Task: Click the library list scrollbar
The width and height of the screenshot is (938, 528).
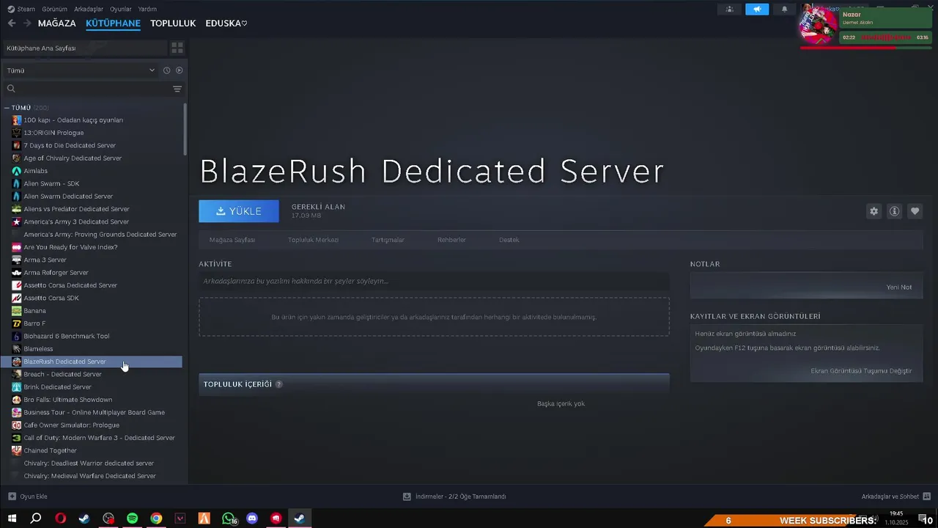Action: [185, 129]
